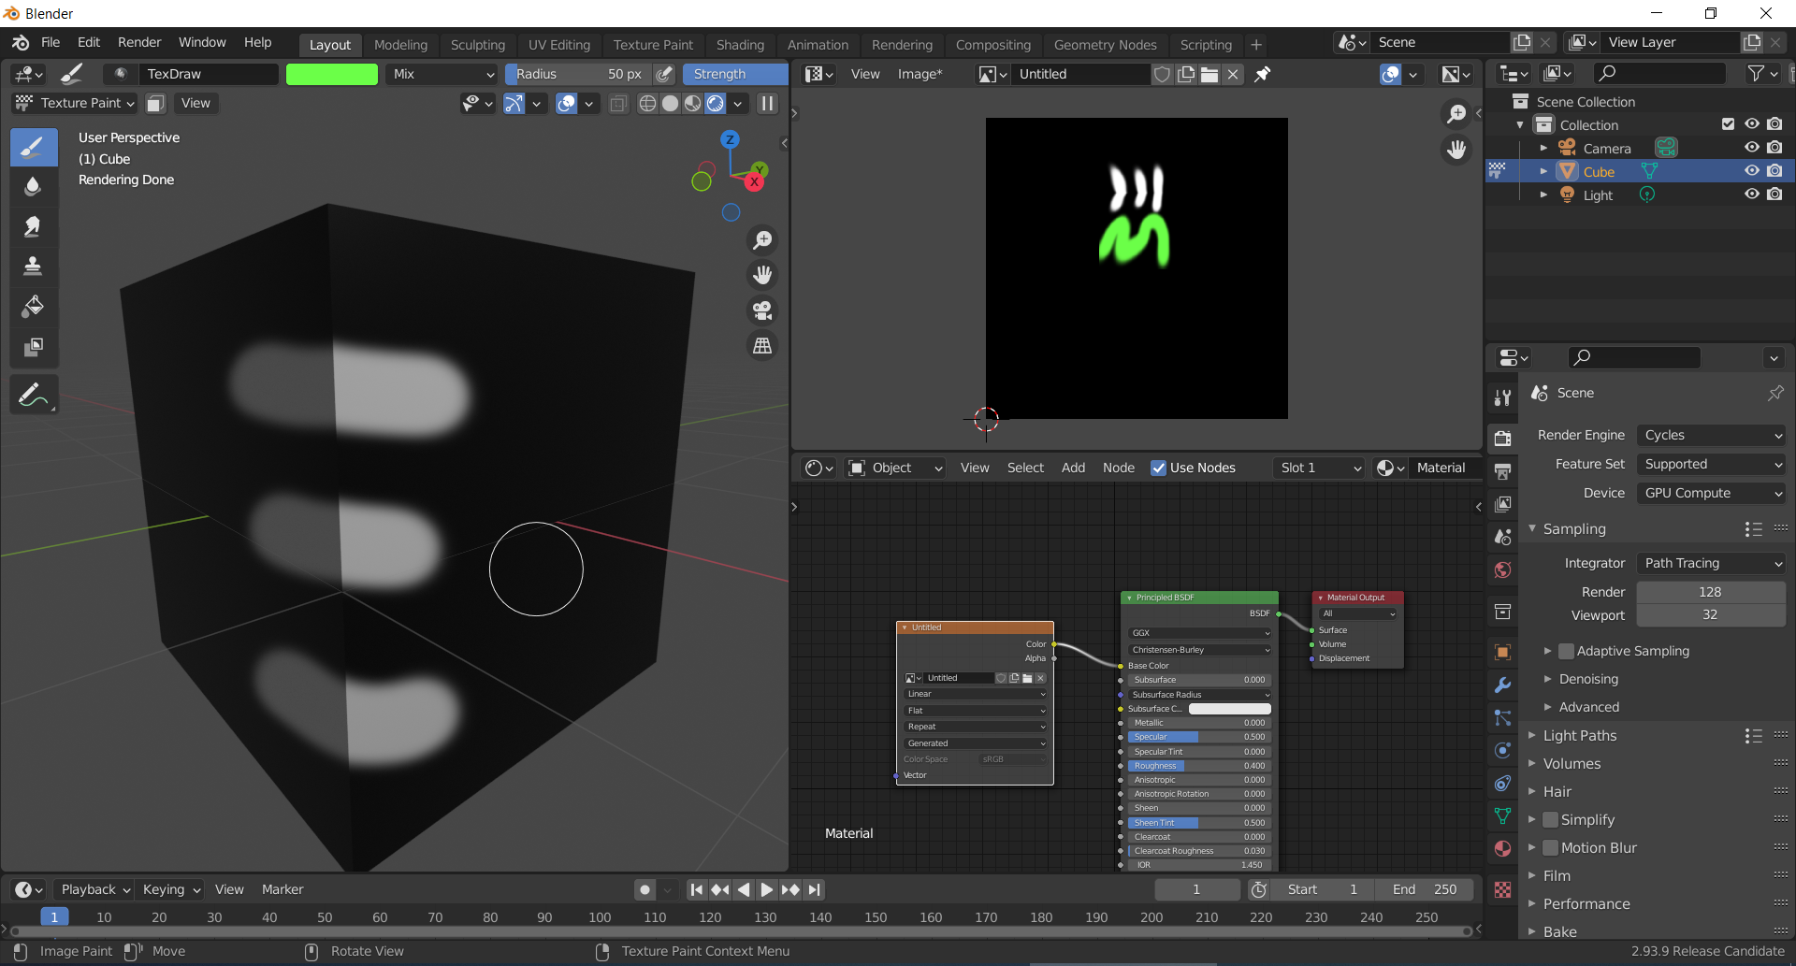Click the Playback button in timeline
This screenshot has height=966, width=1796.
coord(93,889)
